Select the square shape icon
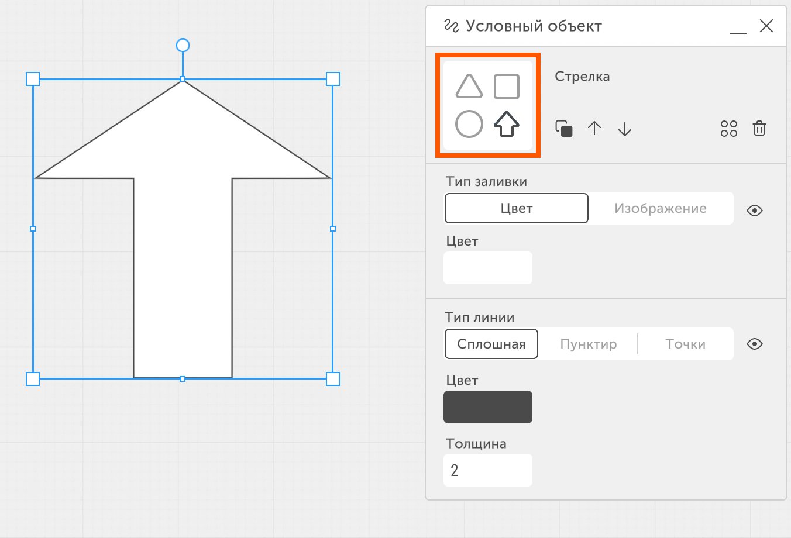This screenshot has width=791, height=538. pyautogui.click(x=507, y=87)
